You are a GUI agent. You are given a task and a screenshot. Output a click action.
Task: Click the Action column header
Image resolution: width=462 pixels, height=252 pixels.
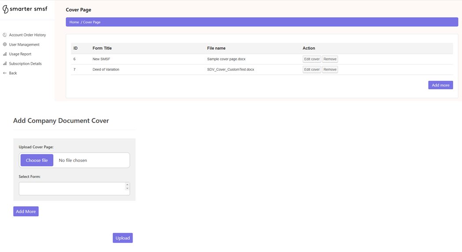(309, 48)
